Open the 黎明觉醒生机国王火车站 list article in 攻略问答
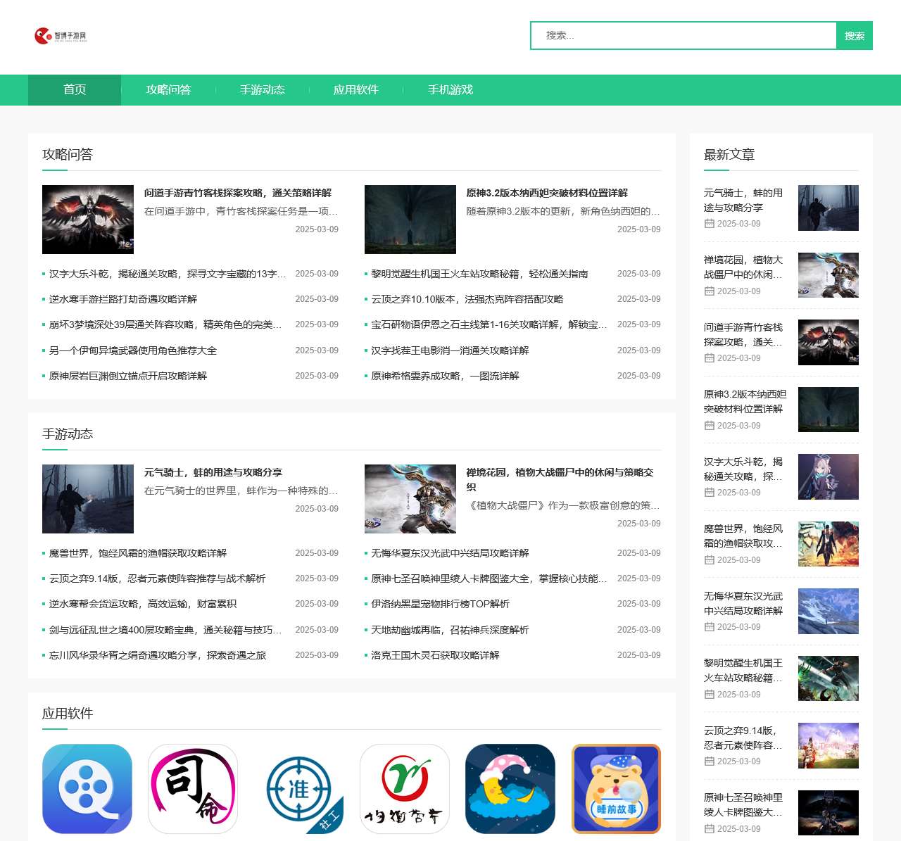 479,274
